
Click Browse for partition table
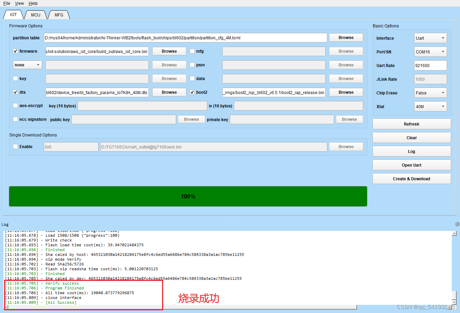pyautogui.click(x=346, y=38)
